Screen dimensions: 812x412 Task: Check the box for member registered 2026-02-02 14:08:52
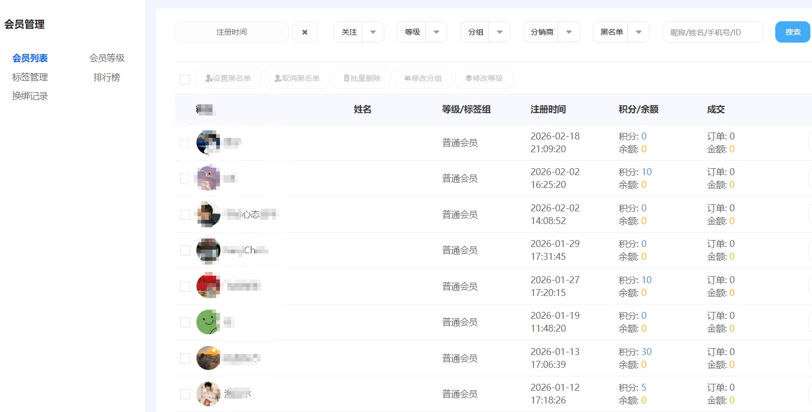point(185,215)
